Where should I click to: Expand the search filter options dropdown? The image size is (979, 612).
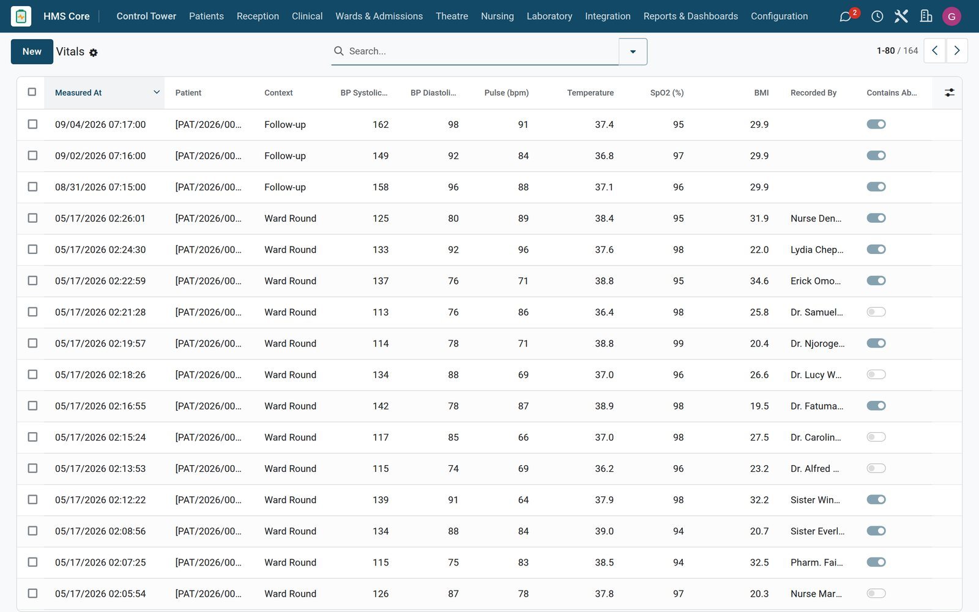pyautogui.click(x=633, y=51)
